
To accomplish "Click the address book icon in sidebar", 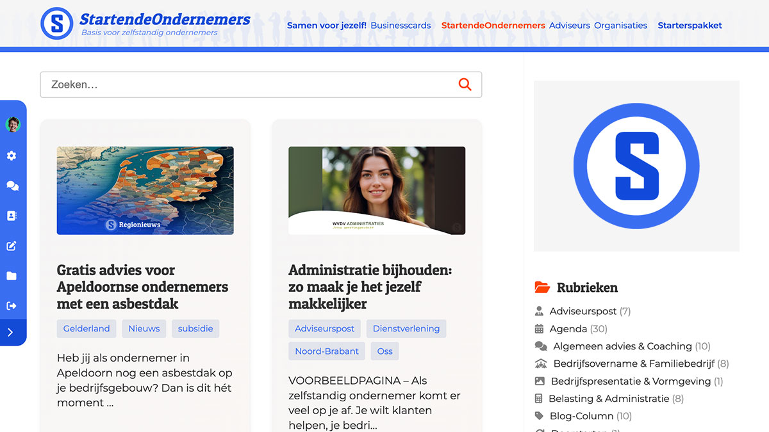I will [12, 216].
